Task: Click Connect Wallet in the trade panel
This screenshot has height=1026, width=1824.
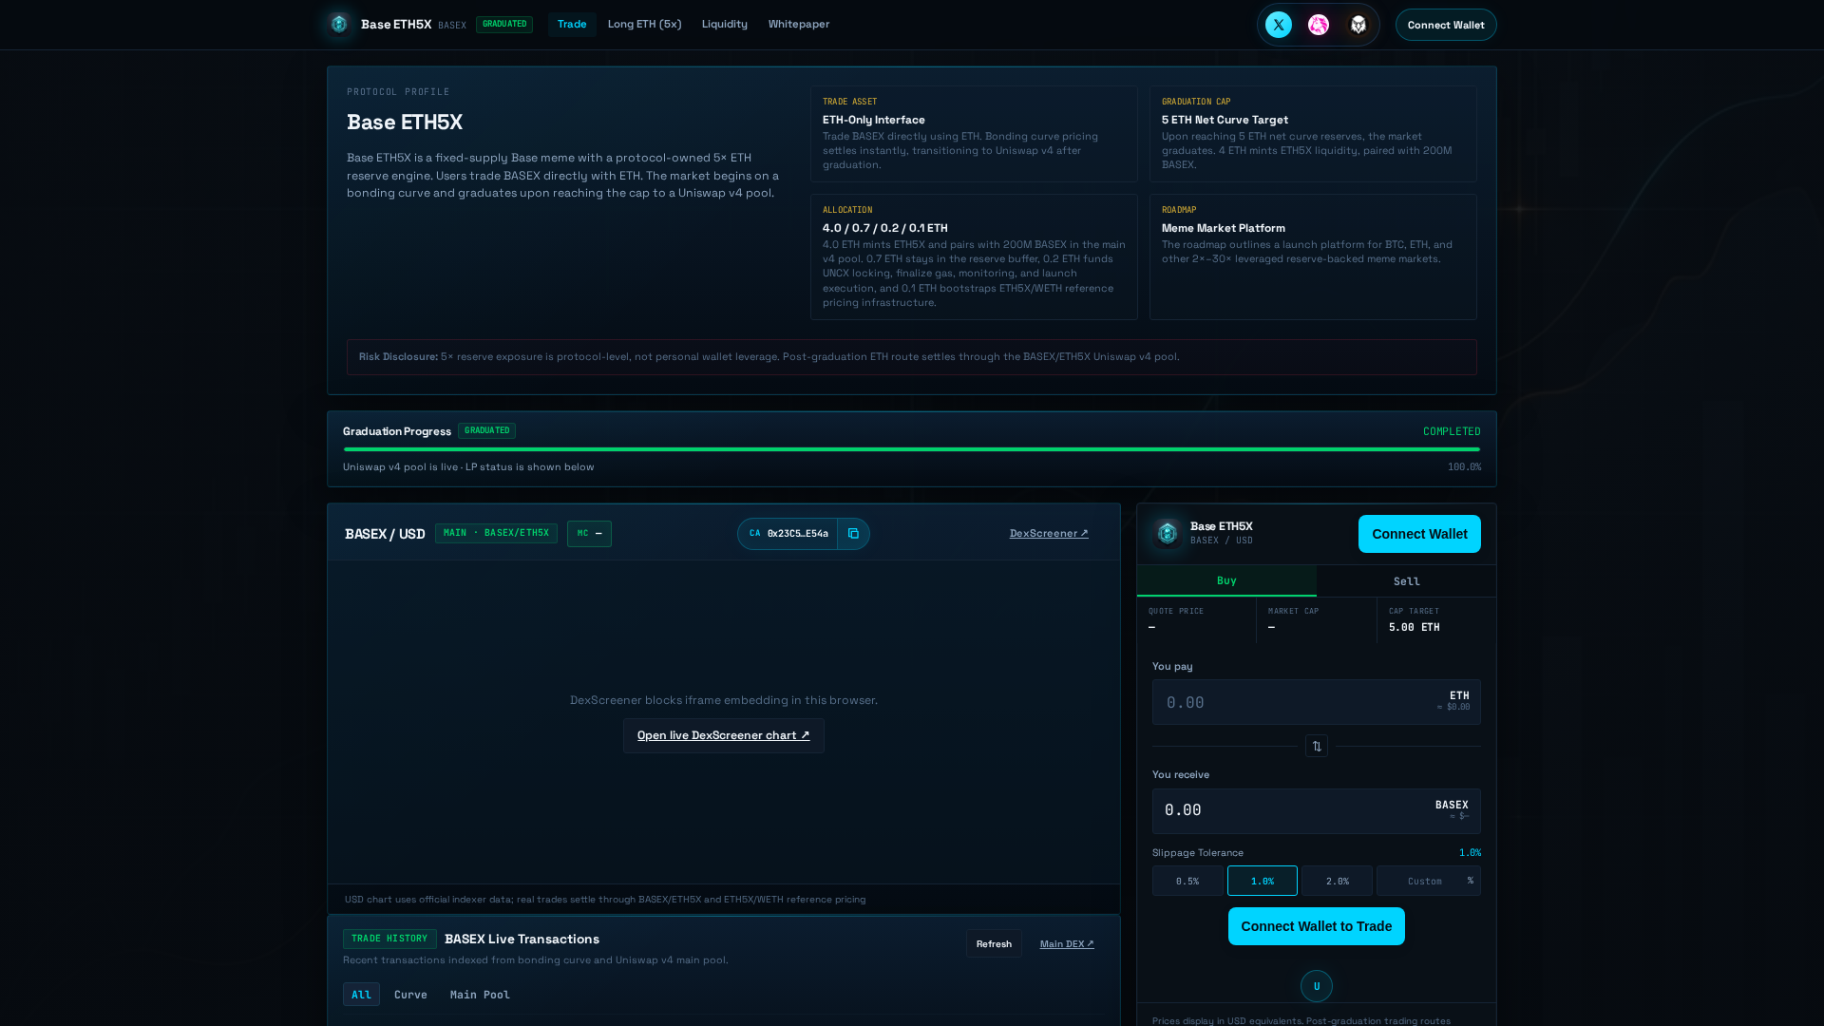Action: pos(1419,534)
